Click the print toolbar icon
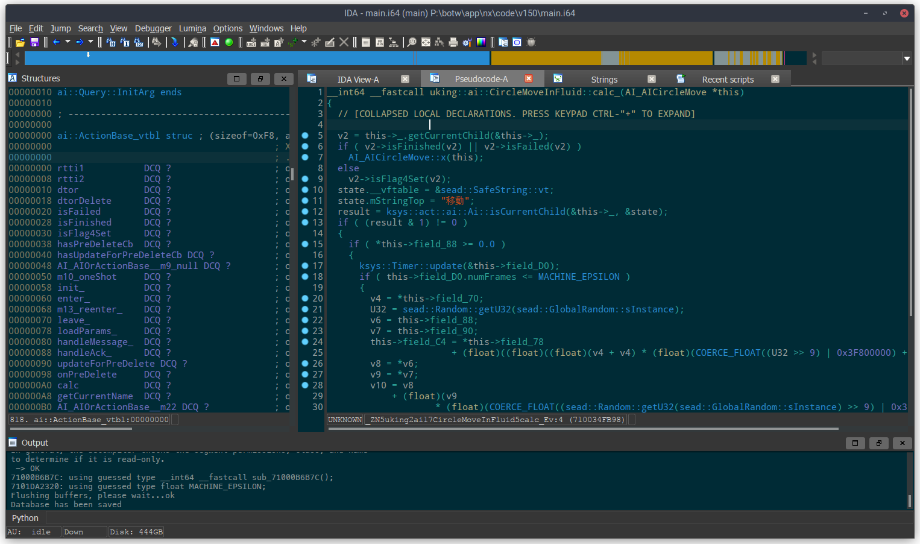Image resolution: width=920 pixels, height=544 pixels. (453, 42)
